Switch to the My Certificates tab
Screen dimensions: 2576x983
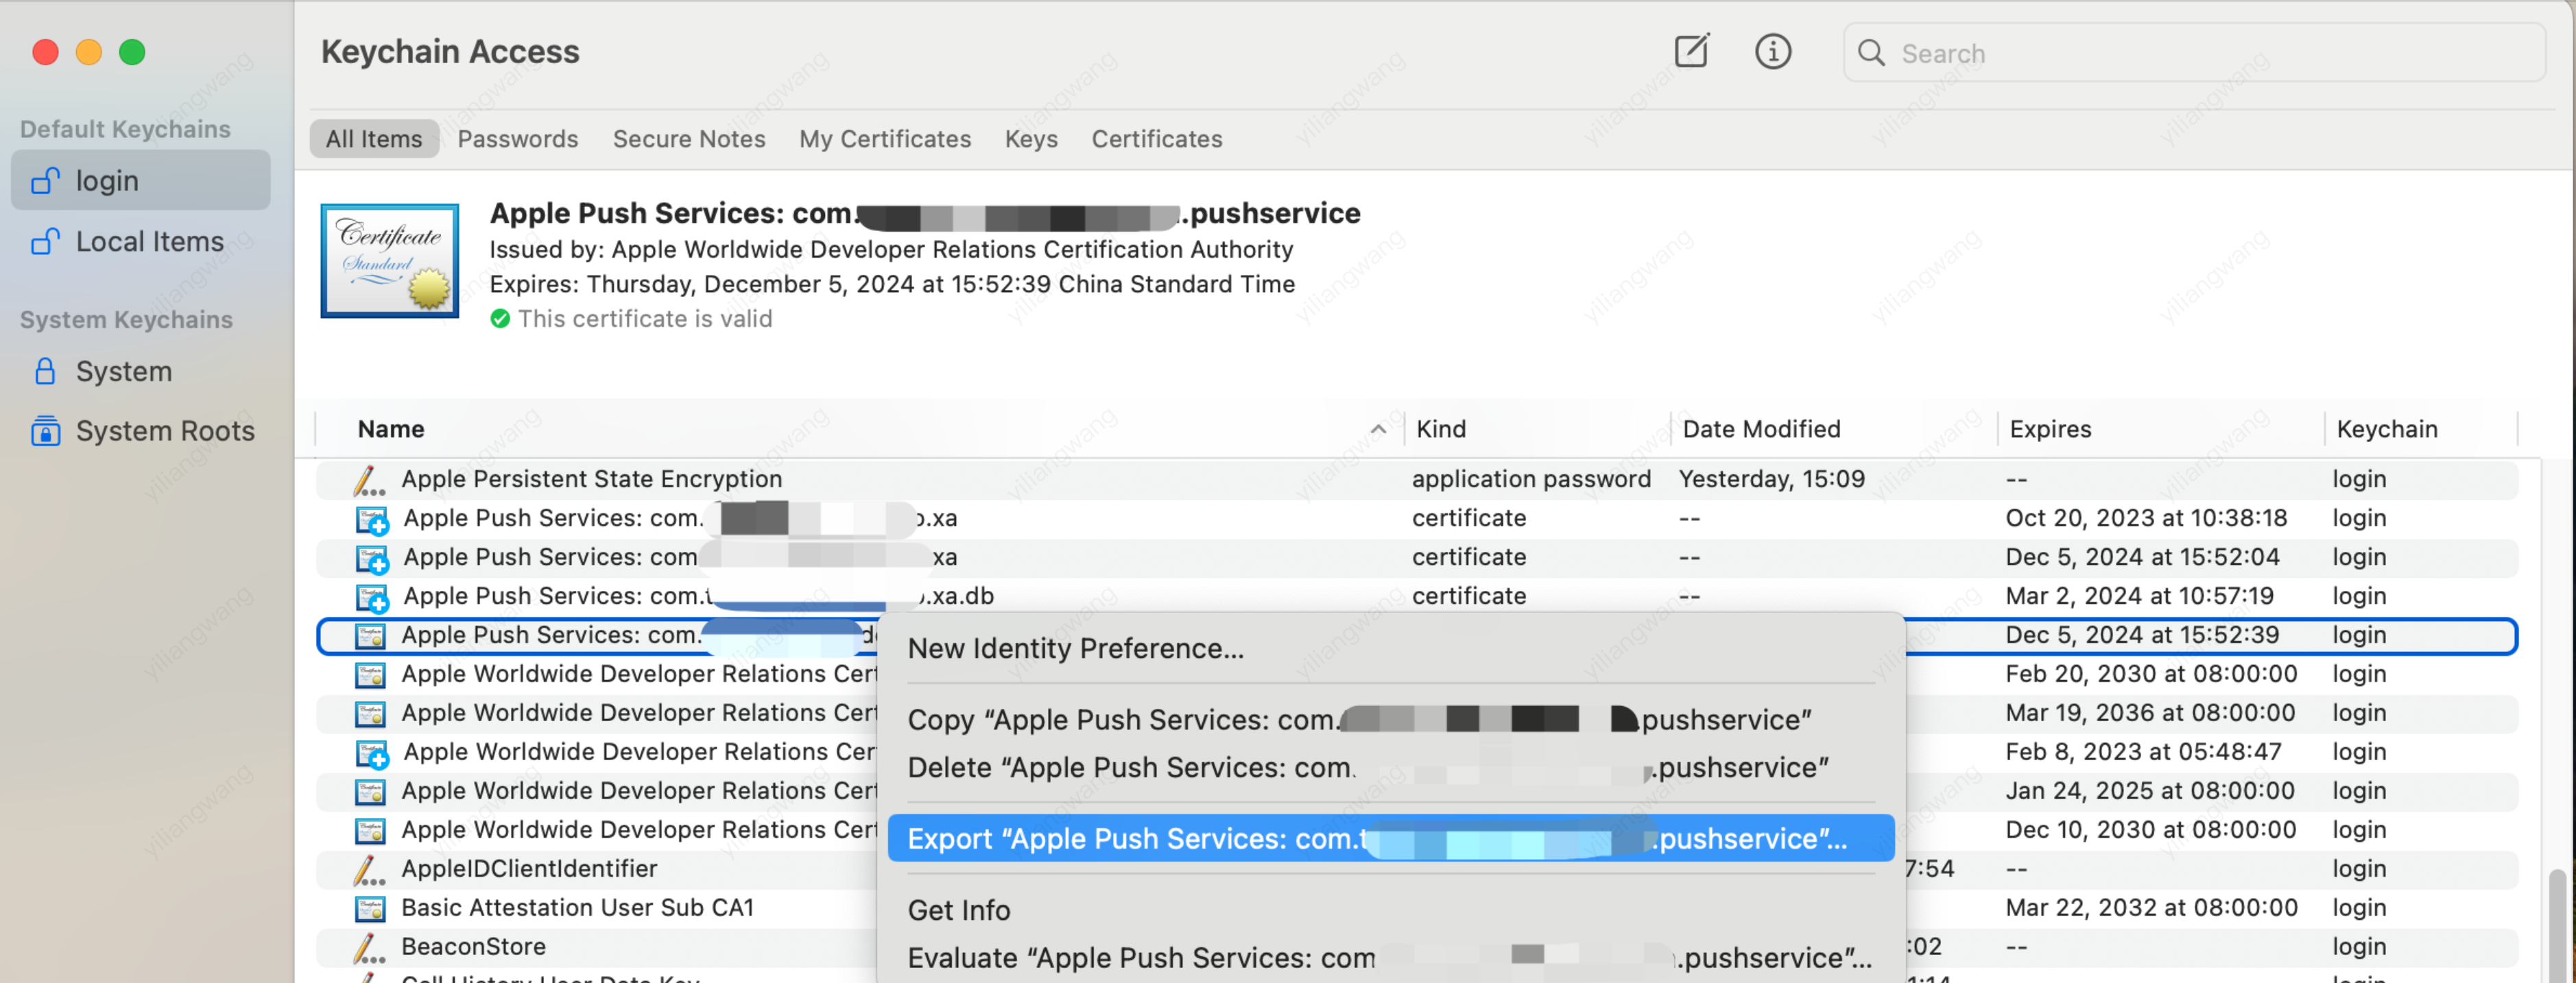click(x=884, y=139)
